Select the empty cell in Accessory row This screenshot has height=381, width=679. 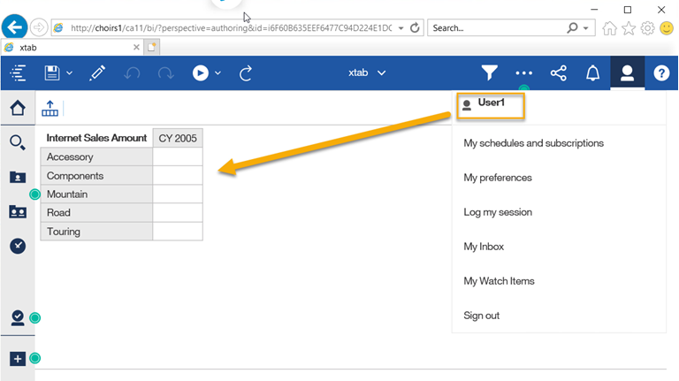(178, 156)
